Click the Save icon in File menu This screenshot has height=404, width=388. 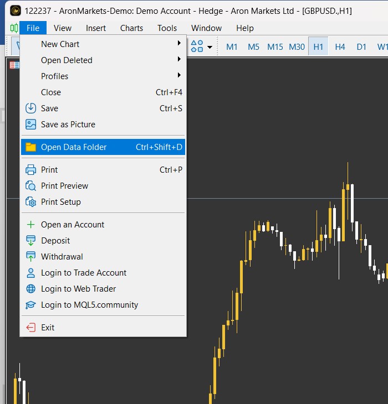tap(31, 108)
